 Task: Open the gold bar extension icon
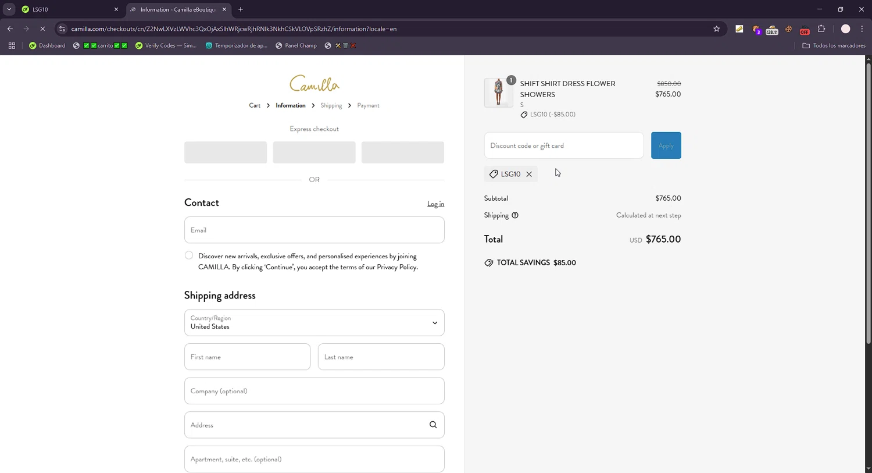tap(739, 29)
